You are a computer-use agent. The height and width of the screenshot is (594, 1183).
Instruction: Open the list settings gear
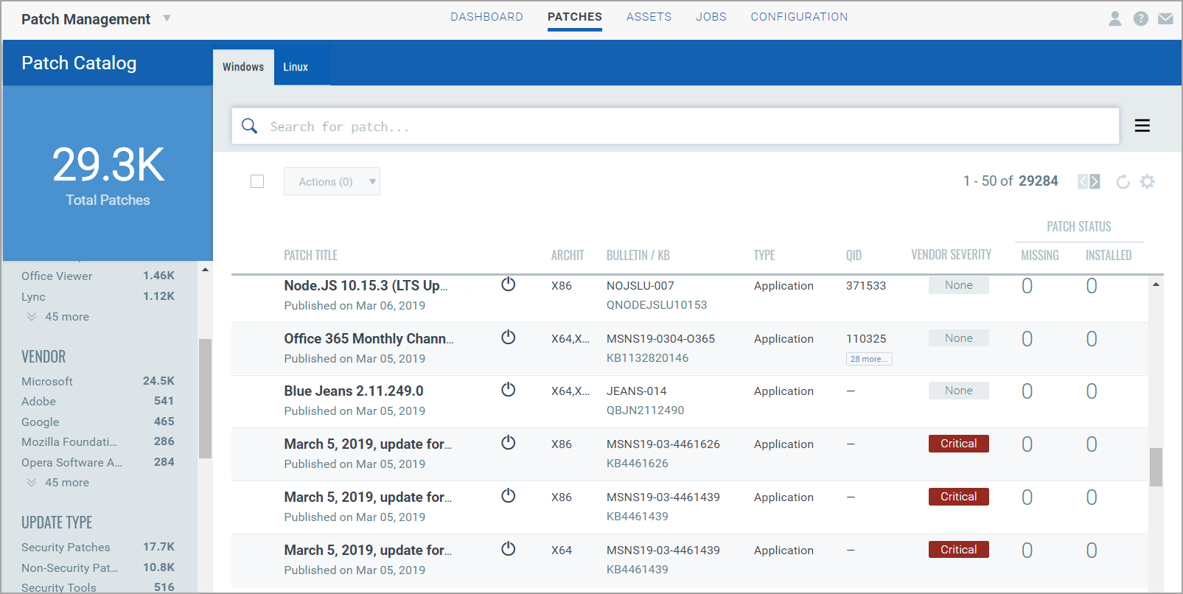tap(1147, 181)
